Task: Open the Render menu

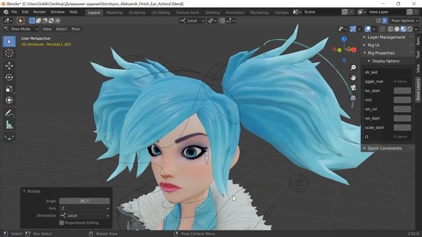Action: [x=40, y=12]
